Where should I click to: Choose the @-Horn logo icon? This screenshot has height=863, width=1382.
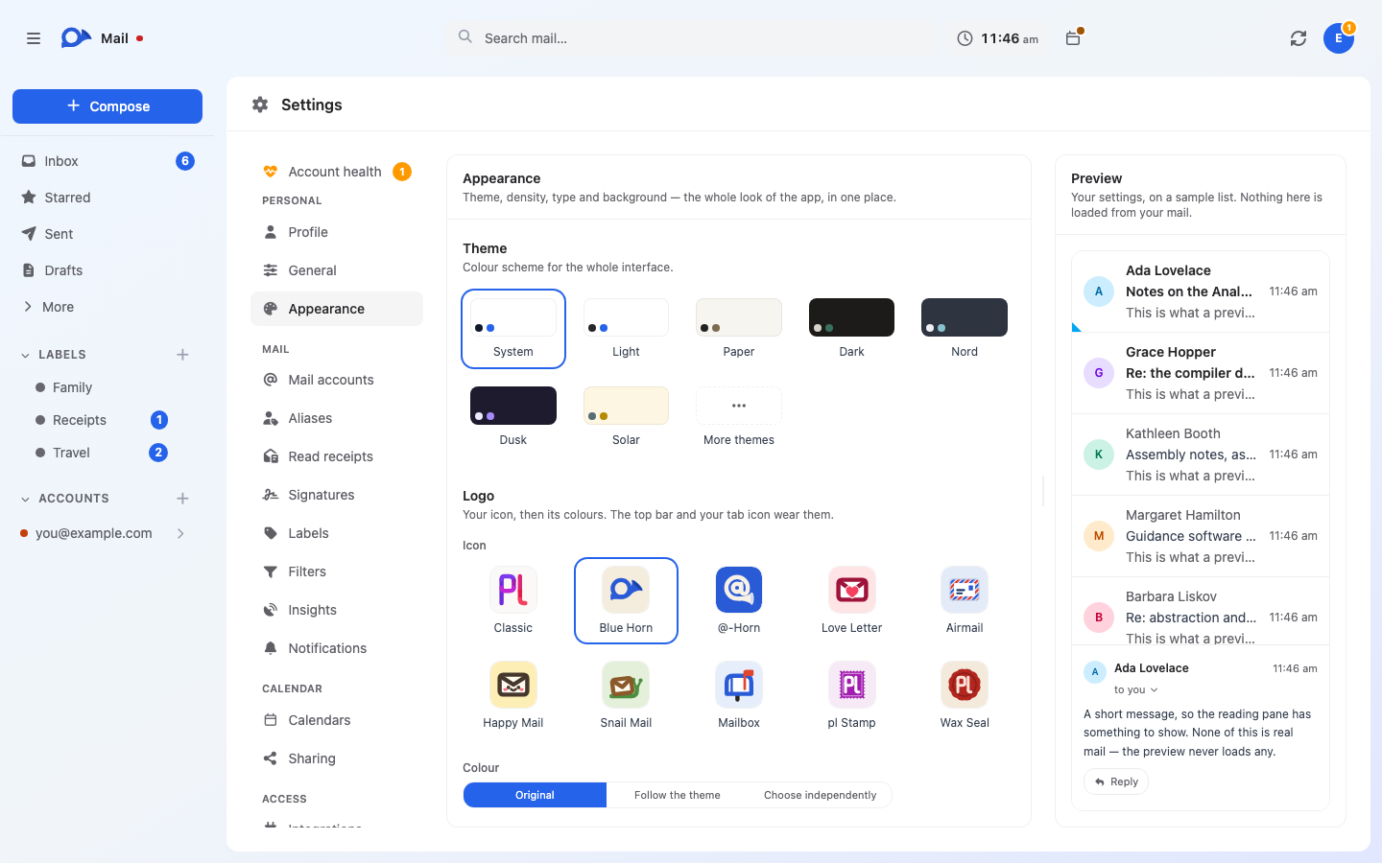coord(739,600)
